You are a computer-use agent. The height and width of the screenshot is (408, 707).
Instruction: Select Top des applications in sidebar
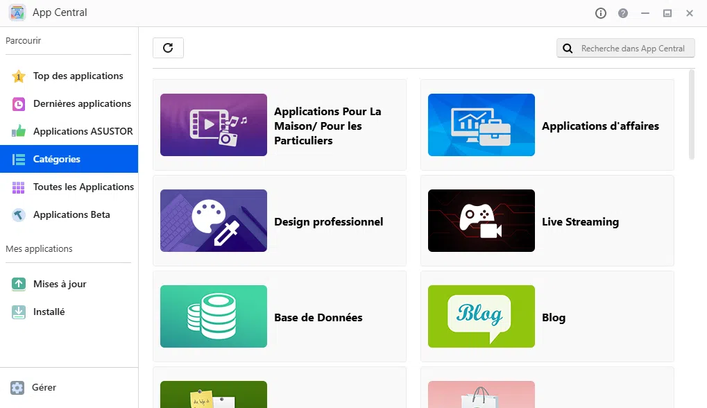tap(69, 76)
